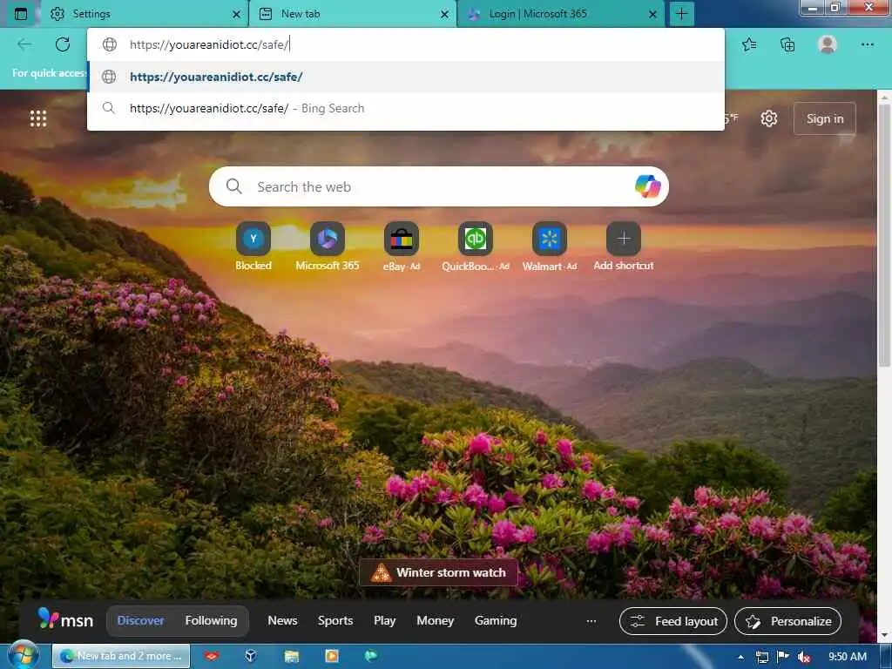Open the Walmart ad shortcut
892x669 pixels.
550,247
